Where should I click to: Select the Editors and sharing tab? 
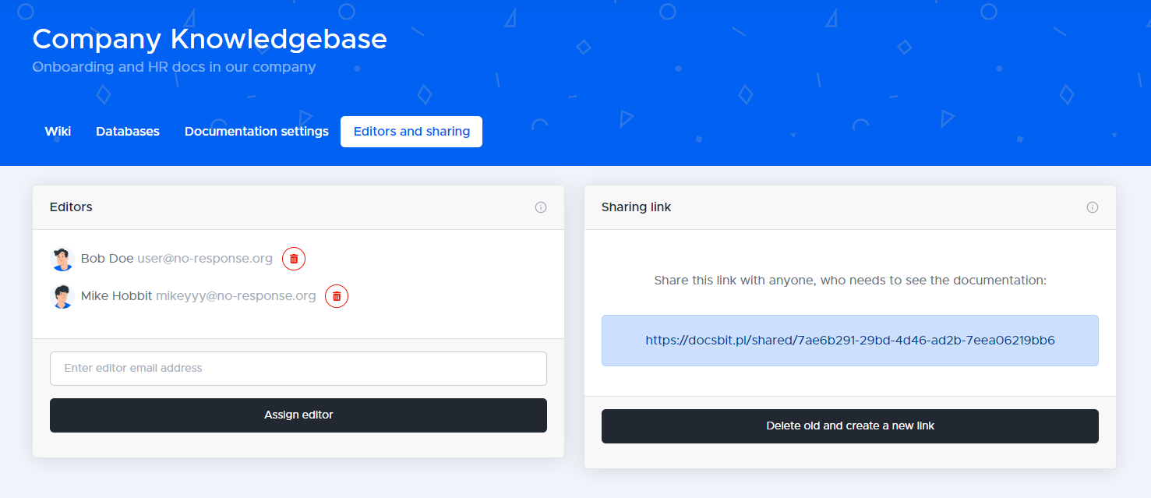(x=411, y=131)
